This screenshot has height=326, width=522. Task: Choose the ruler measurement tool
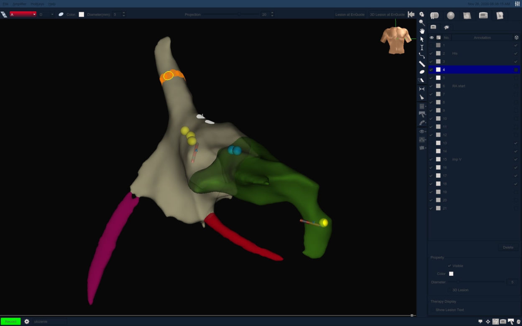422,64
